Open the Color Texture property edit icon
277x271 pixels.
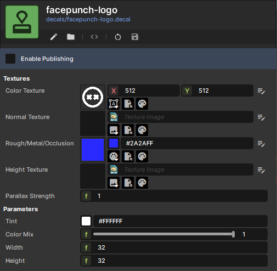[261, 91]
